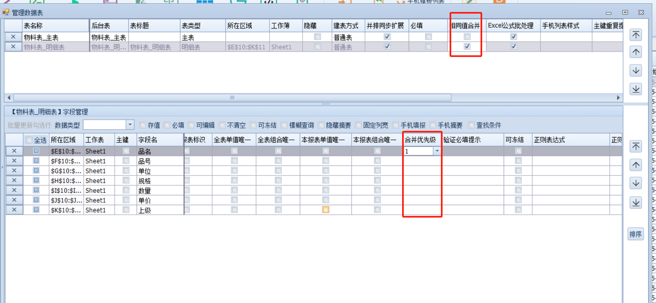Click move-up arrow beside upper table list
656x303 pixels.
pyautogui.click(x=636, y=52)
